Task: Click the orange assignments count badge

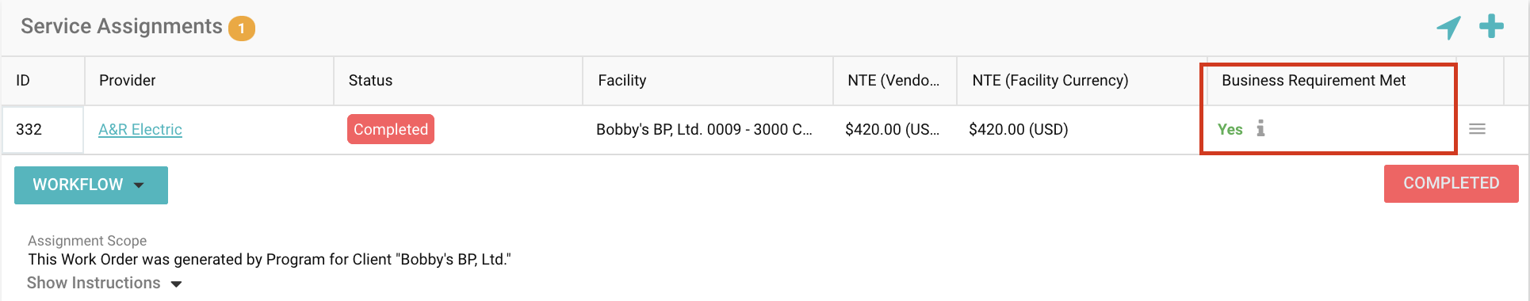Action: pyautogui.click(x=241, y=29)
